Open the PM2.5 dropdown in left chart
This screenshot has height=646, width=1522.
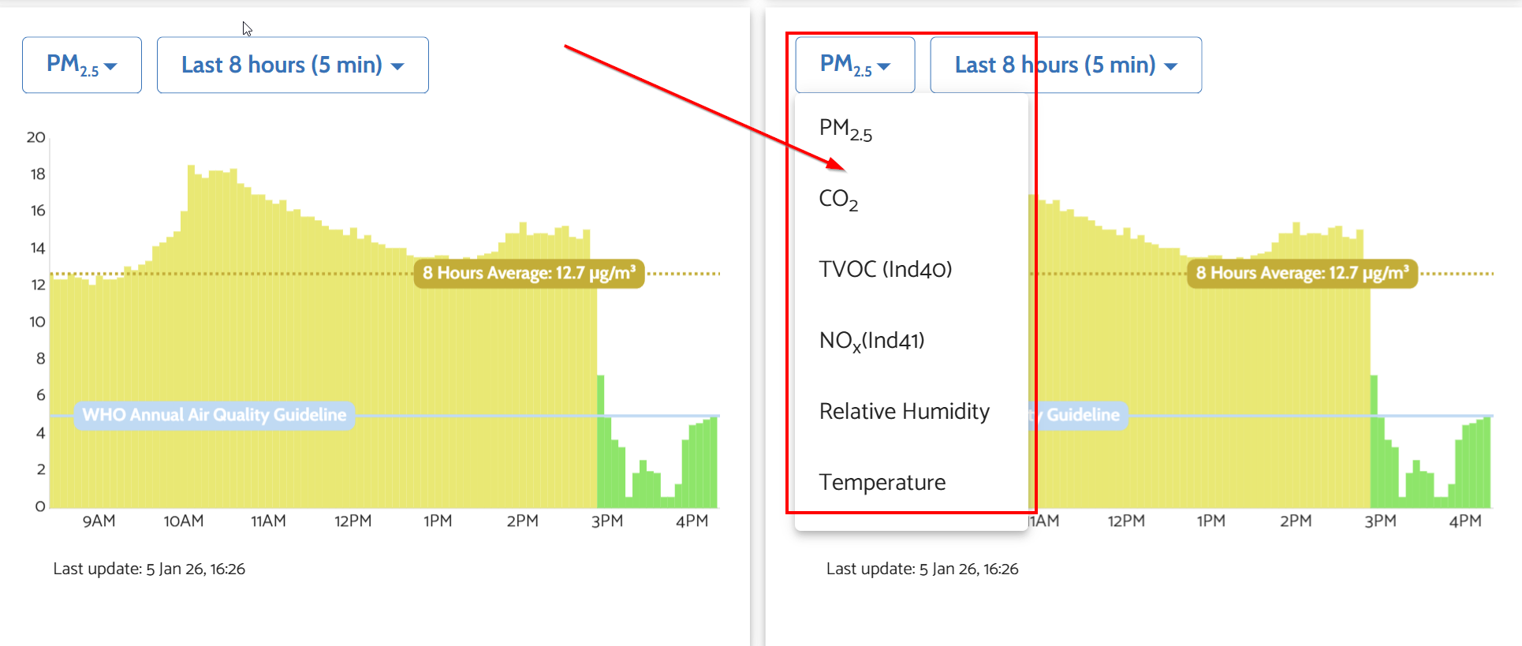tap(82, 65)
